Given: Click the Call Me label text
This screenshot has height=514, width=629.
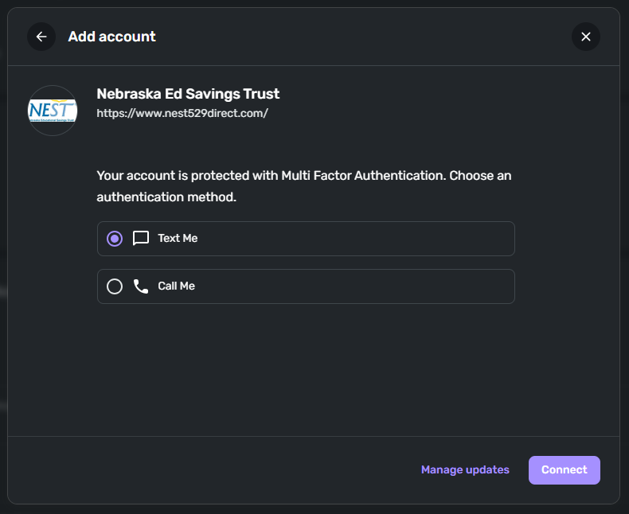Looking at the screenshot, I should (176, 286).
